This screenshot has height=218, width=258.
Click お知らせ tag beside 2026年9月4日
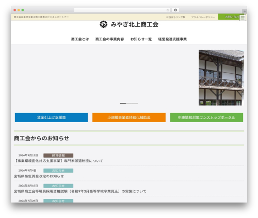(58, 171)
